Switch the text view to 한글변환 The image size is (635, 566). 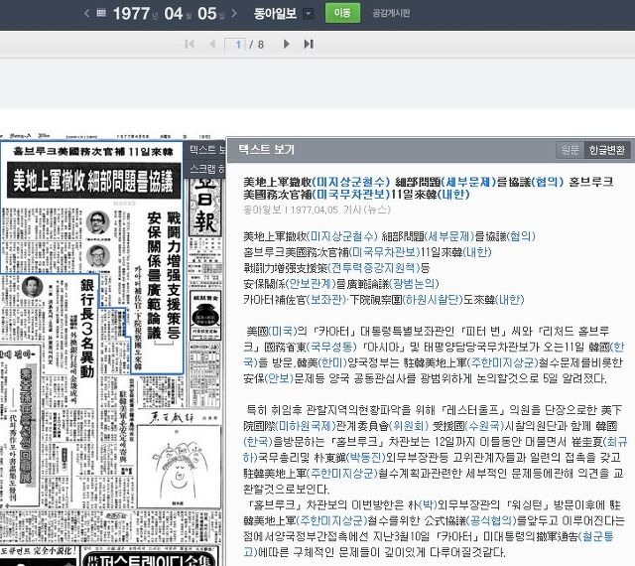tap(606, 150)
